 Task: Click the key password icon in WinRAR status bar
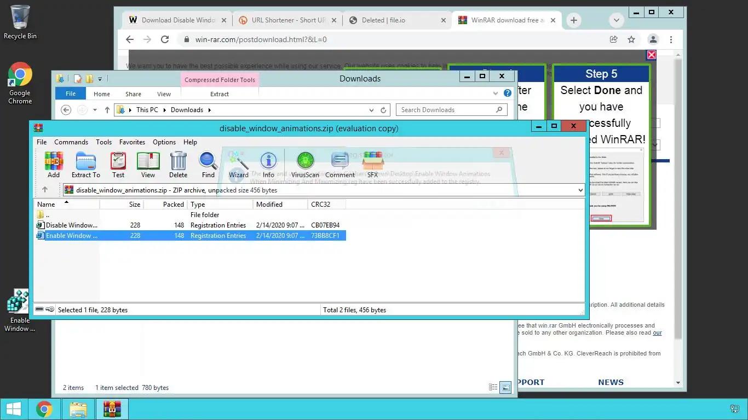[x=50, y=310]
